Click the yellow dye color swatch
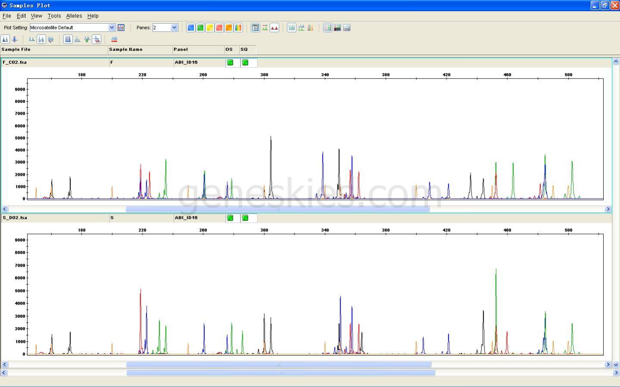The width and height of the screenshot is (620, 387). click(210, 28)
